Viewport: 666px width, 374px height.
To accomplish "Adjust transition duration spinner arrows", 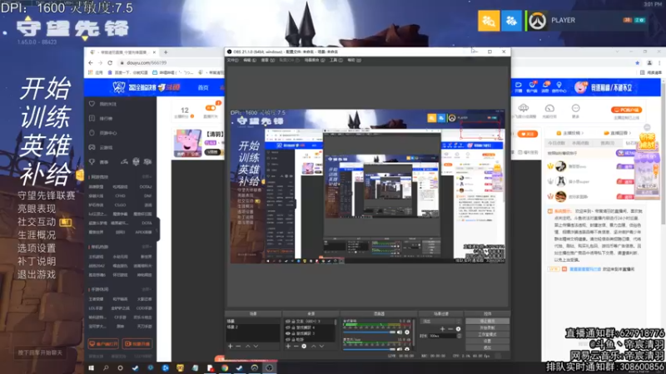I will pyautogui.click(x=459, y=336).
